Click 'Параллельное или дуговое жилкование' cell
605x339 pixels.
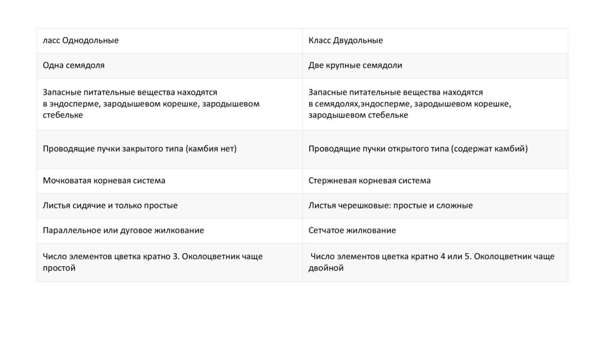pyautogui.click(x=123, y=230)
